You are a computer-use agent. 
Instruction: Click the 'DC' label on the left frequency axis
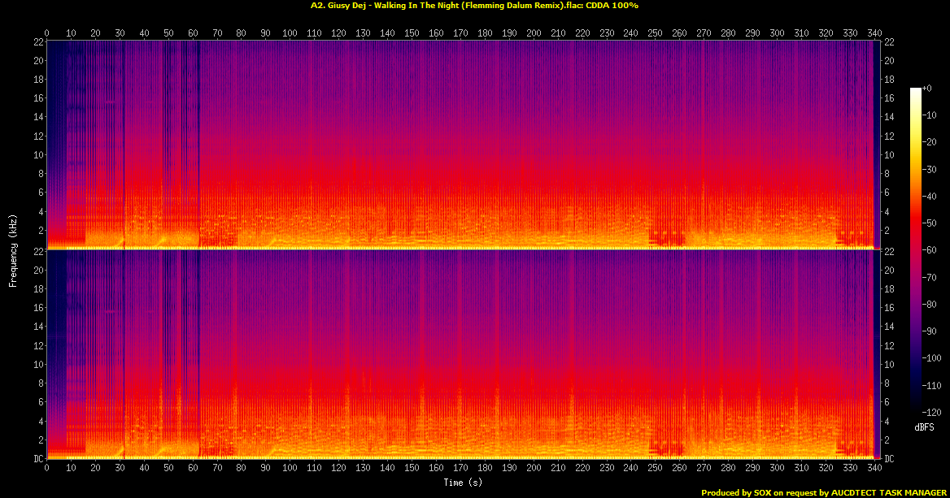coord(37,459)
